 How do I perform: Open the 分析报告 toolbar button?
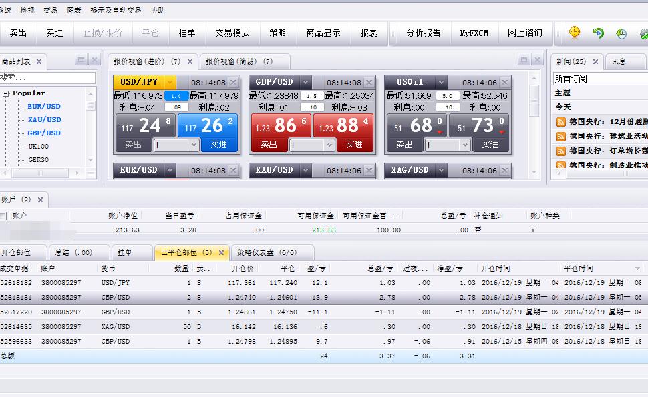click(424, 33)
